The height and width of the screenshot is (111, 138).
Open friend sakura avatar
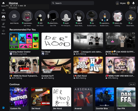click(79, 16)
